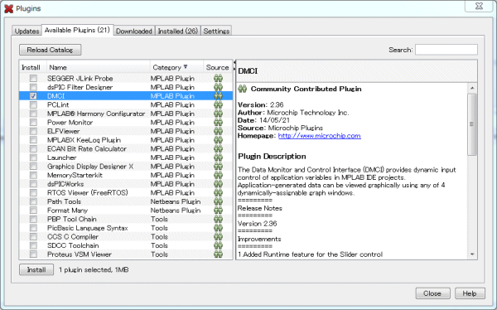
Task: Click source icon in dsPICWorks row
Action: point(218,184)
